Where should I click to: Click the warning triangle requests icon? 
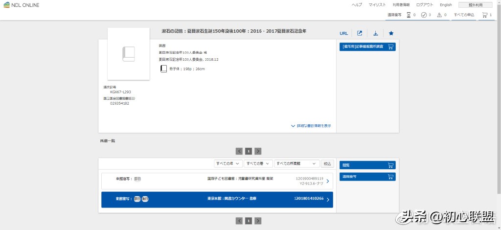(x=439, y=15)
